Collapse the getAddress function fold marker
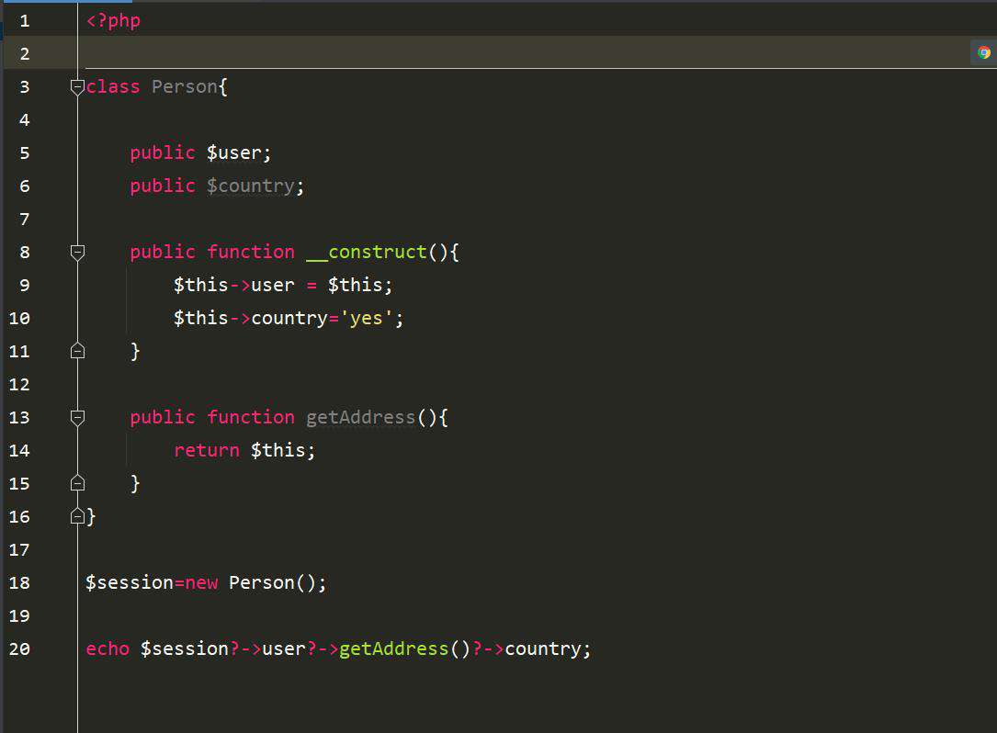This screenshot has width=997, height=733. tap(77, 418)
